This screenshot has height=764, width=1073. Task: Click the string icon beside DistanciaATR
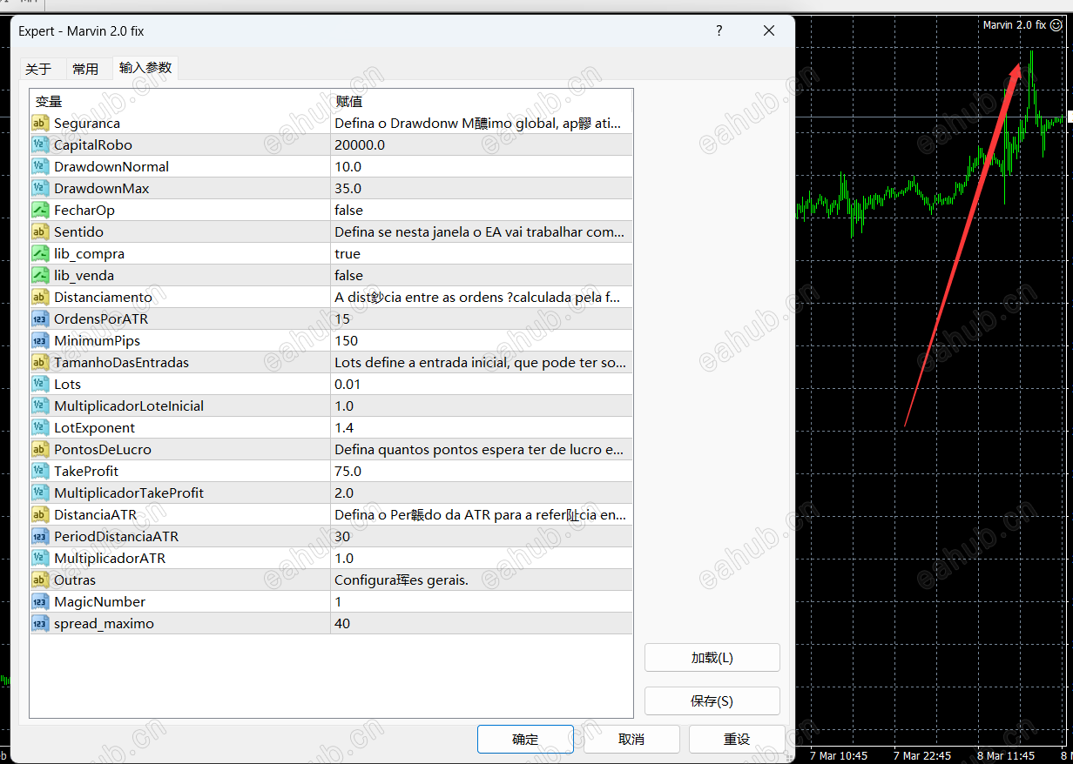40,515
